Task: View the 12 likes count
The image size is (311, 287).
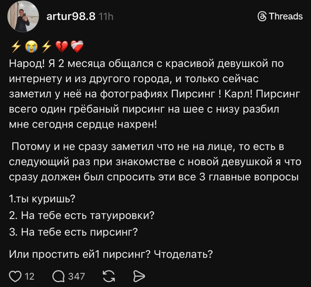Action: point(29,276)
